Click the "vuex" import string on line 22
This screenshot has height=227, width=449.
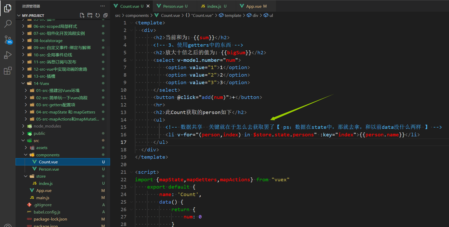coord(281,180)
